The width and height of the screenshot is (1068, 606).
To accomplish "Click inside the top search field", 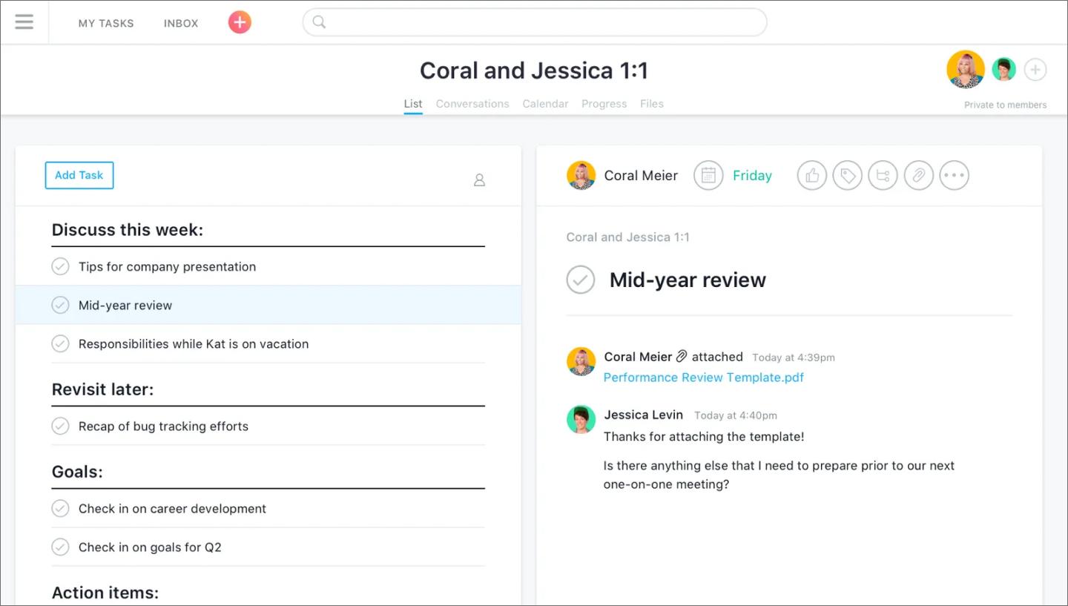I will click(534, 22).
